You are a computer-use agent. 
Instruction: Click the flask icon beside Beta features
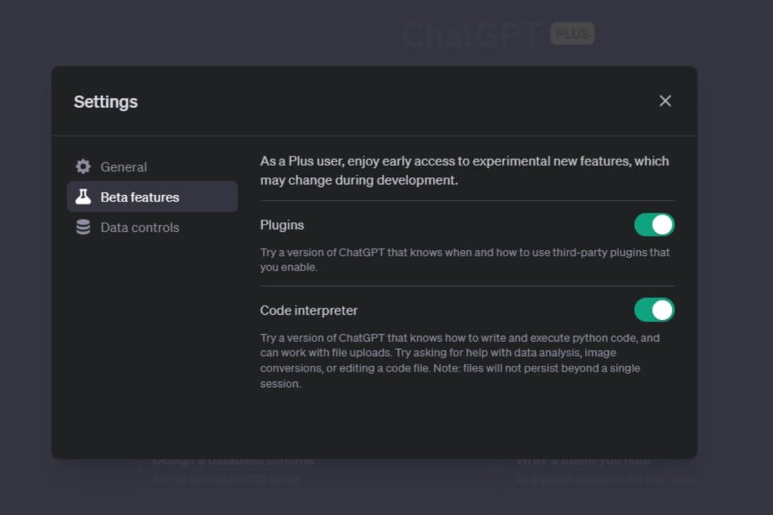pyautogui.click(x=83, y=197)
